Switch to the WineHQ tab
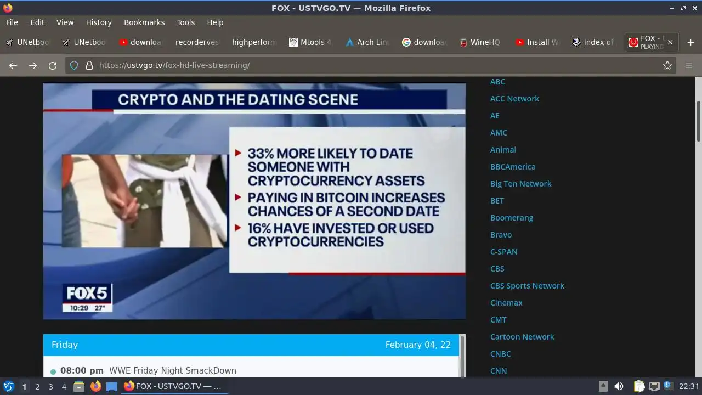Viewport: 702px width, 395px height. click(x=480, y=42)
